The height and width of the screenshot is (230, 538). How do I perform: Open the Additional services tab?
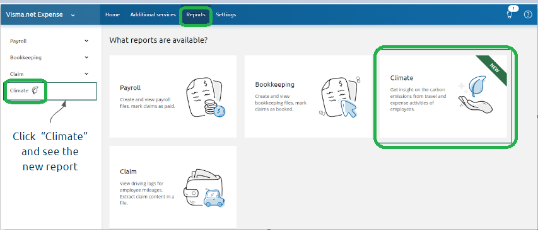click(x=153, y=14)
